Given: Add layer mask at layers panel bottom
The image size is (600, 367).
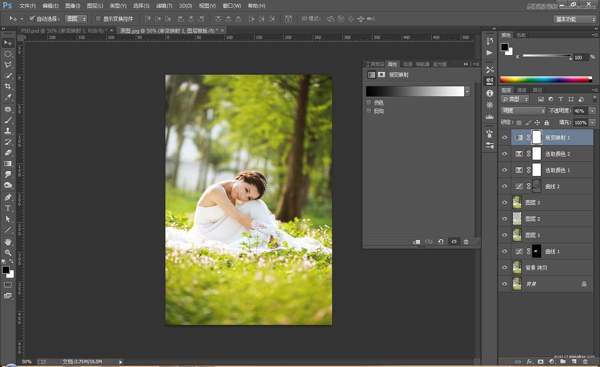Looking at the screenshot, I should point(540,362).
